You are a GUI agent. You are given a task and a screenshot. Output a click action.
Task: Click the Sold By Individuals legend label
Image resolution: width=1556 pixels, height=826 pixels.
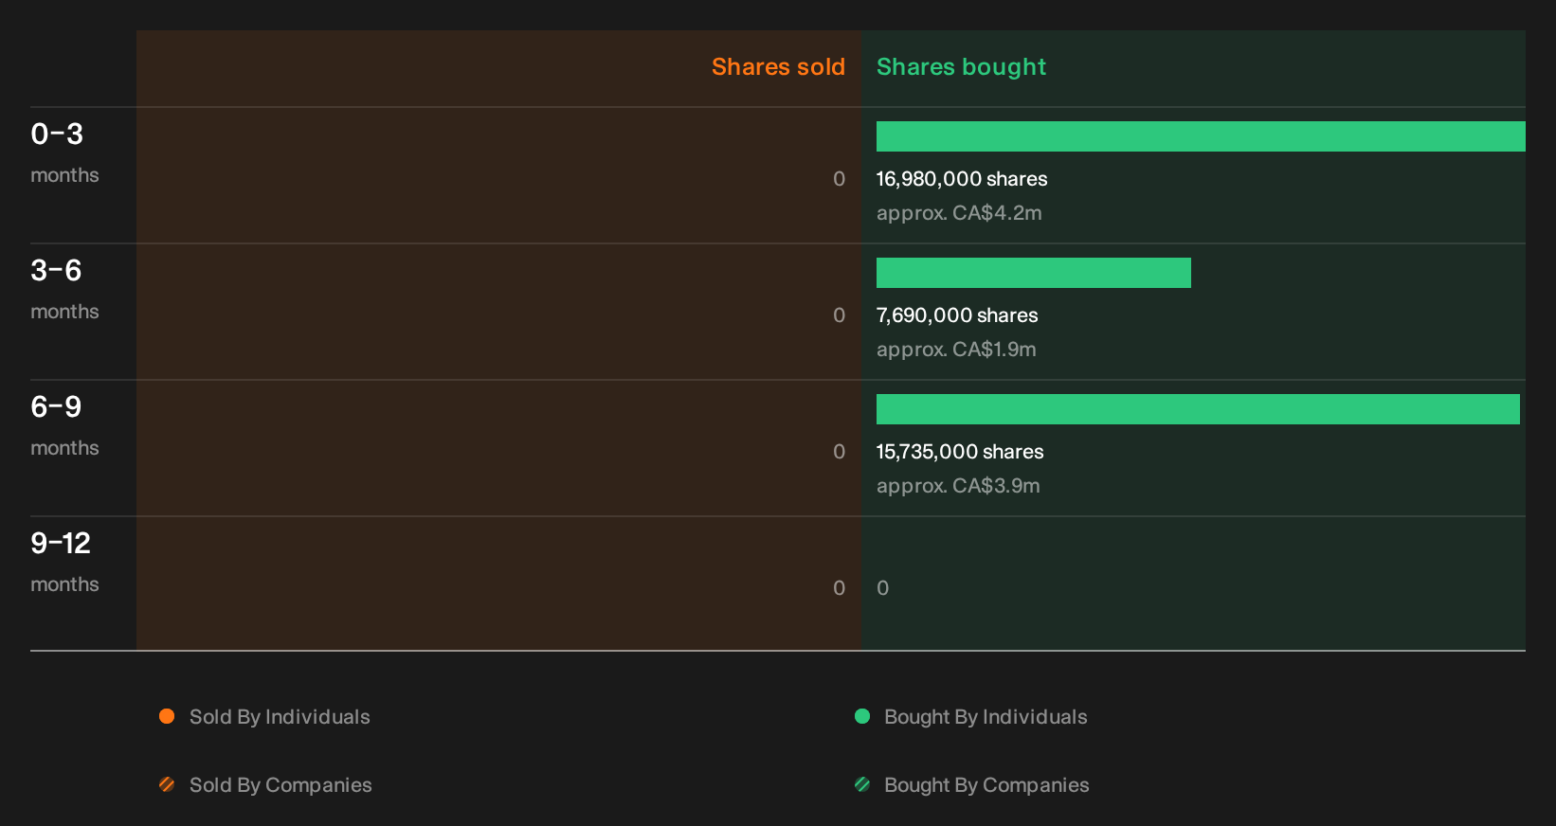tap(280, 717)
